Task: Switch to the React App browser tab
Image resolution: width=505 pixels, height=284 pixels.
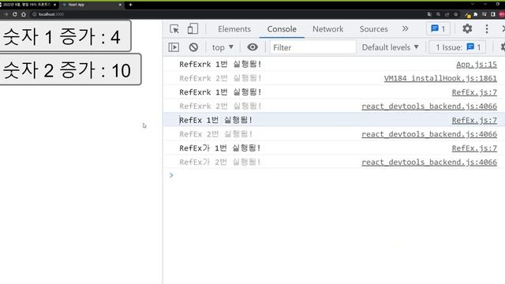Action: click(92, 5)
